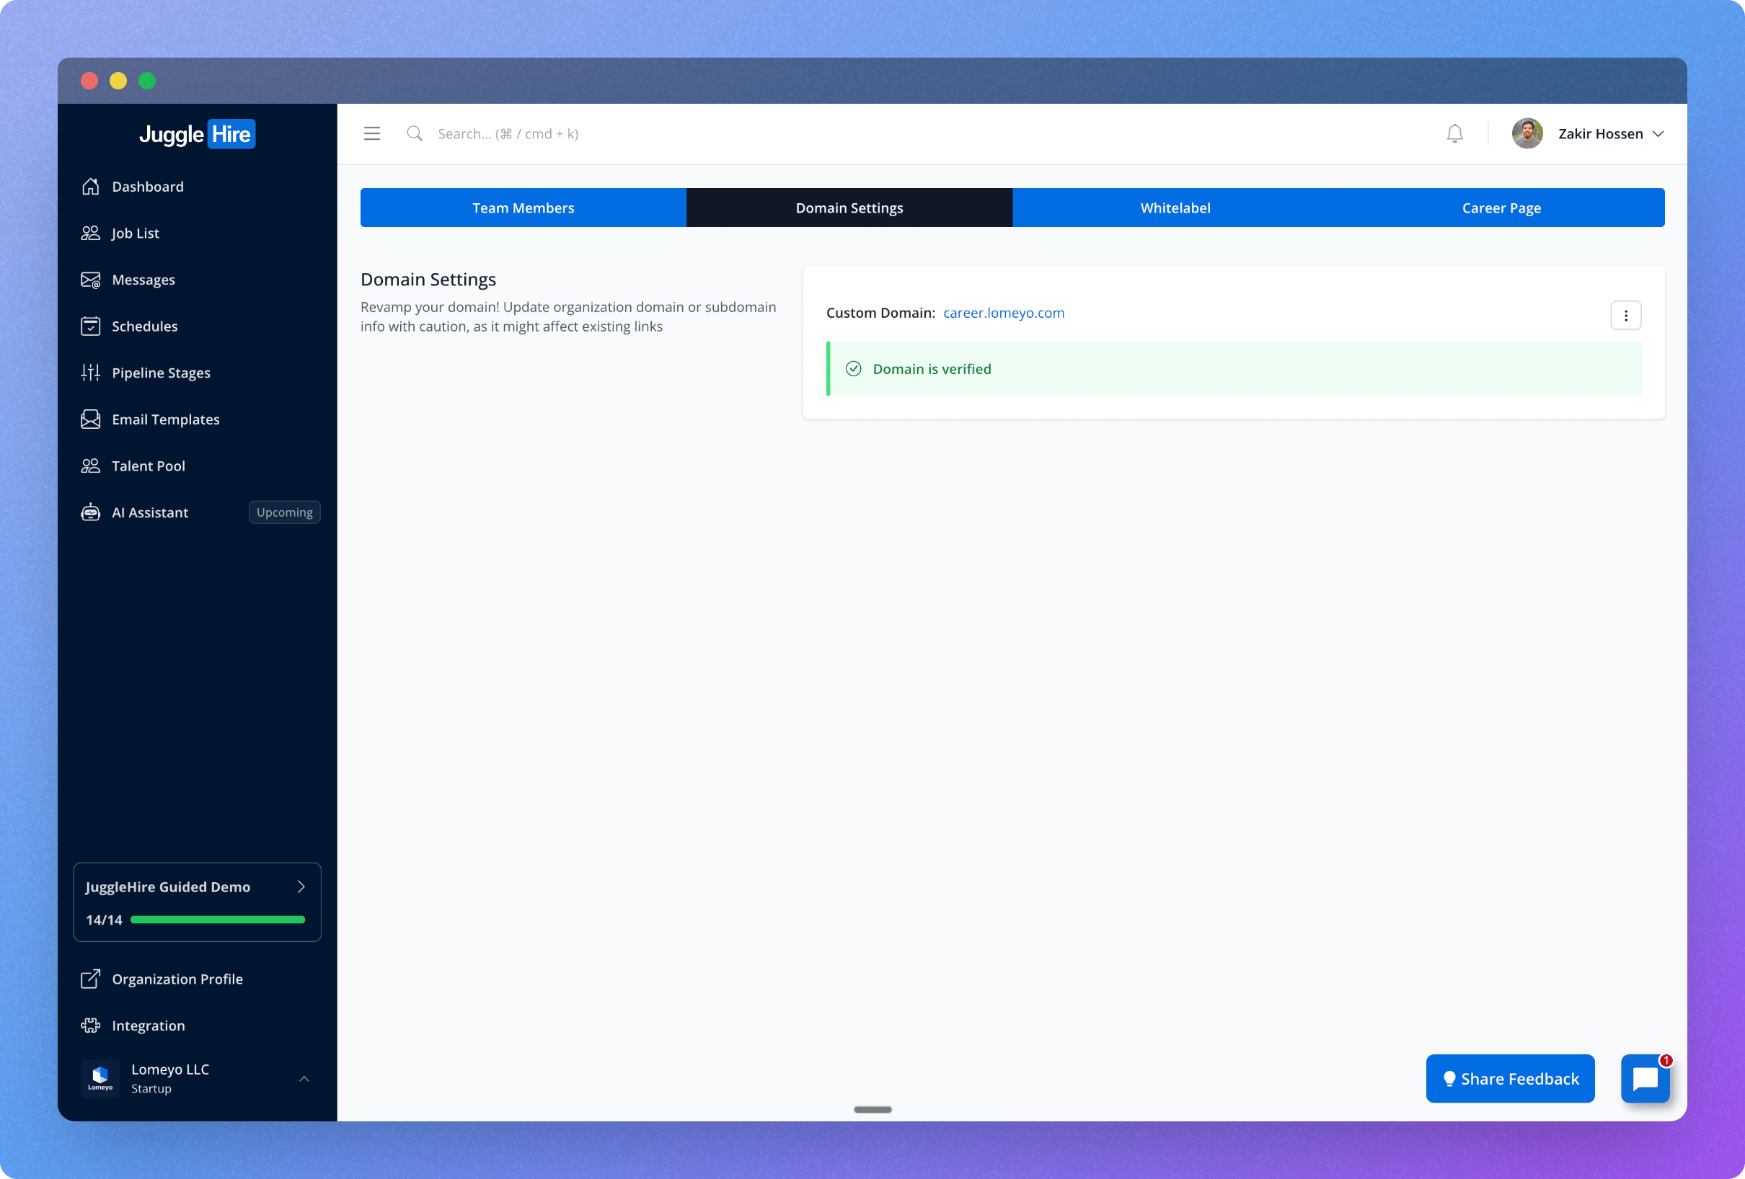Click the career.lomeyo.com domain link

coord(1003,312)
